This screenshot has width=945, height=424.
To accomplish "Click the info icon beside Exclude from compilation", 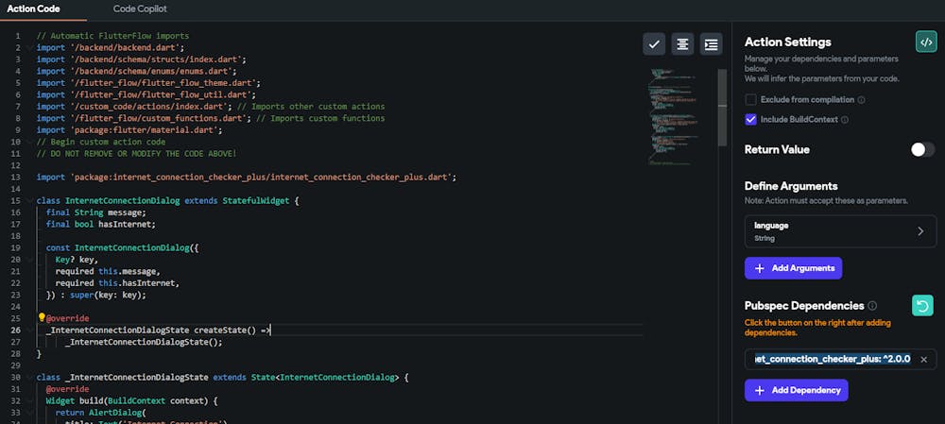I will (x=862, y=99).
